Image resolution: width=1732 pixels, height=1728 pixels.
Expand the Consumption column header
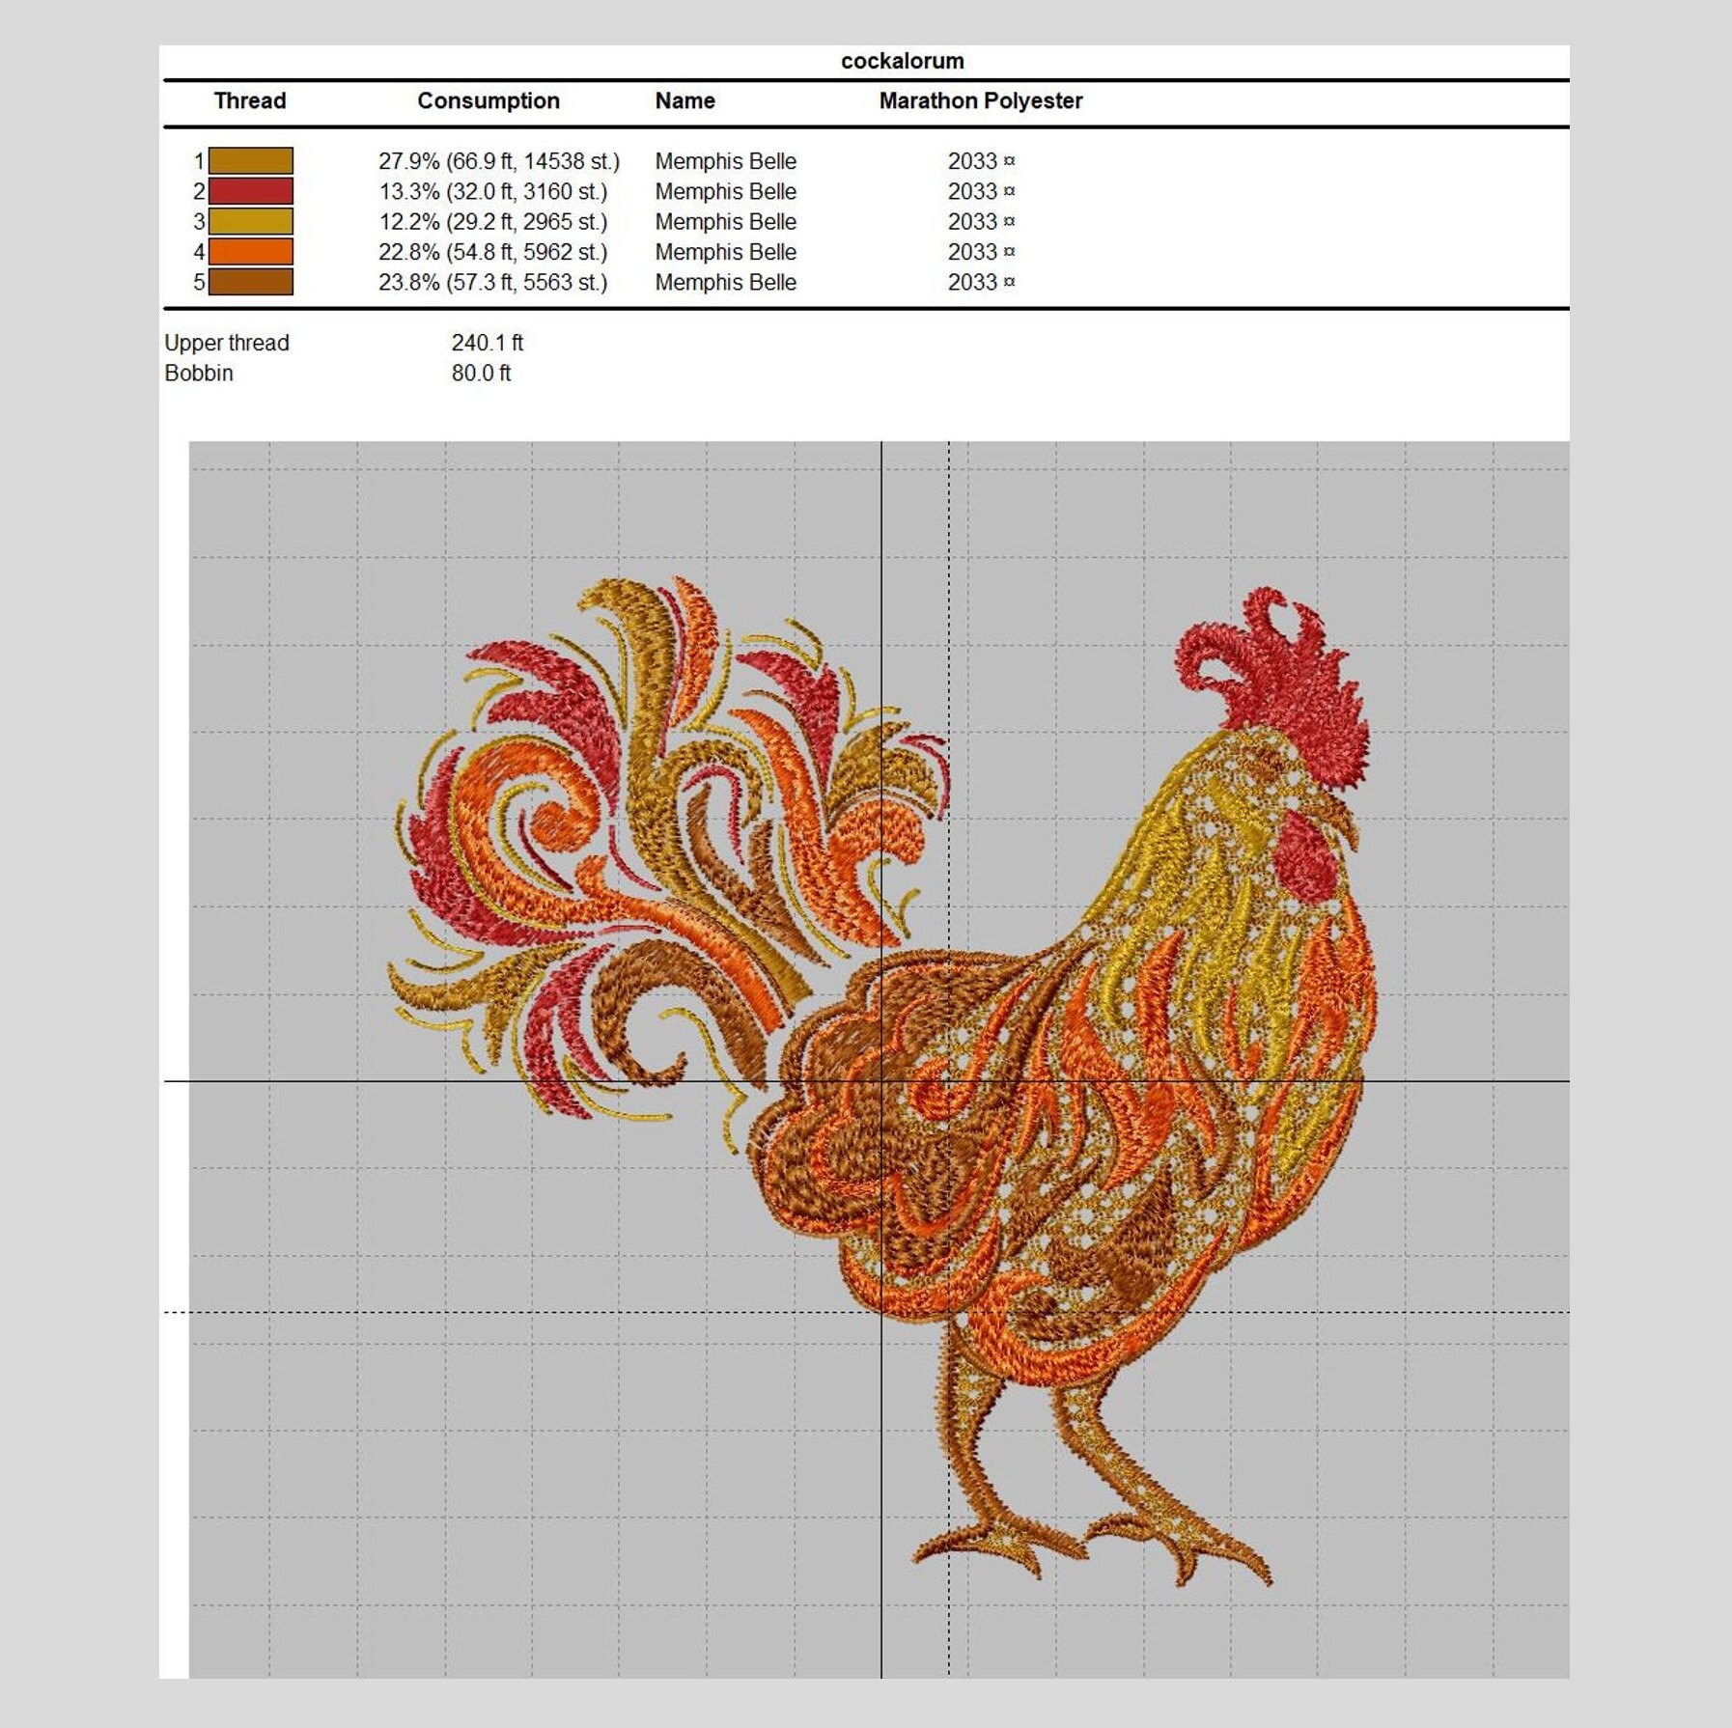point(489,99)
